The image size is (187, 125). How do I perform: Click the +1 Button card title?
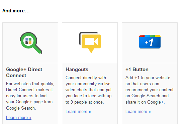(x=137, y=70)
